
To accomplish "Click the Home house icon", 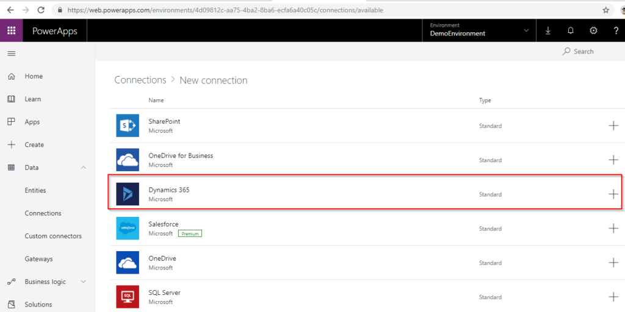I will click(11, 76).
